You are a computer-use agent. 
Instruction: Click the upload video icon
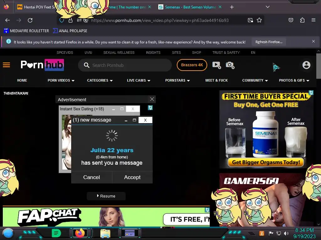[x=217, y=65]
